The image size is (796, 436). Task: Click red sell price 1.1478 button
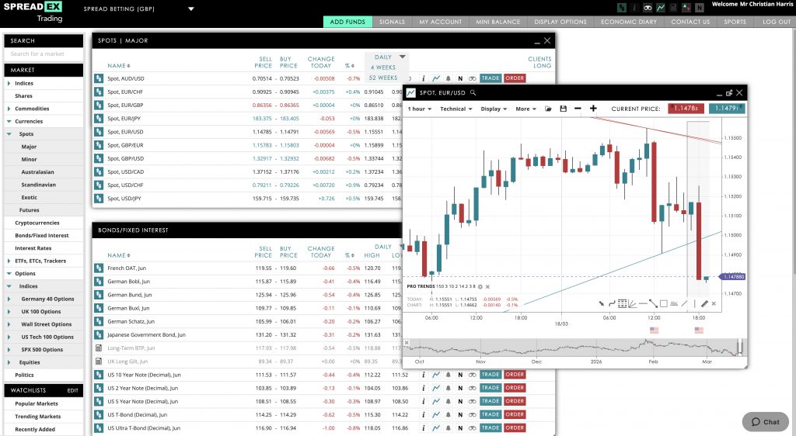pyautogui.click(x=686, y=109)
